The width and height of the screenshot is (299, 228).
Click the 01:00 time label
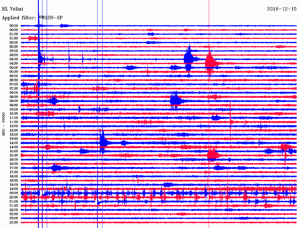14,34
